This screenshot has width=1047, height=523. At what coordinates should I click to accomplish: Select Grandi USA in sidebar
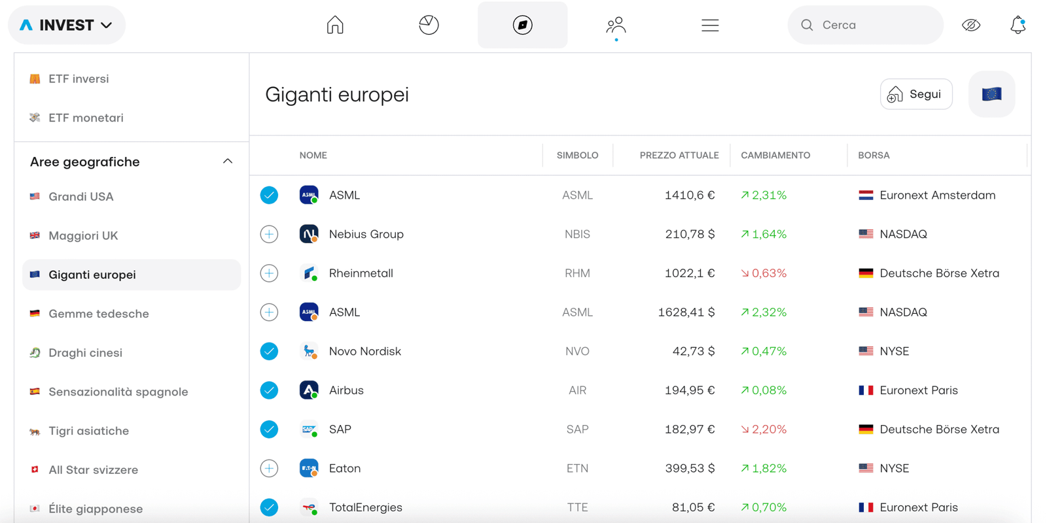tap(132, 197)
